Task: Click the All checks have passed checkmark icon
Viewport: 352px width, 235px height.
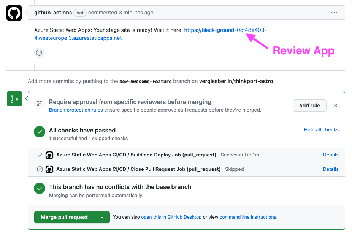Action: click(x=40, y=132)
